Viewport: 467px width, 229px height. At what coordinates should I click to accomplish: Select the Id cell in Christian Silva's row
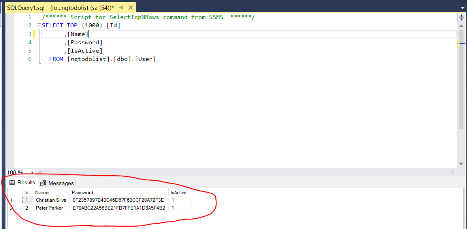click(27, 200)
